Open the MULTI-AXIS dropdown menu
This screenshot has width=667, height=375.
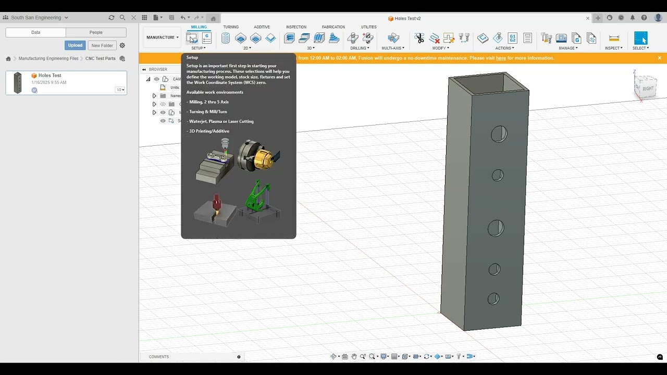[393, 48]
